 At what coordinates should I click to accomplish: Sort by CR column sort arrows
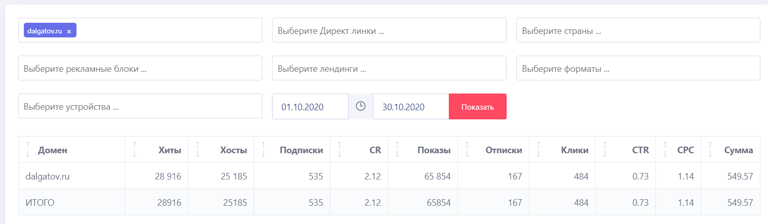coord(339,150)
